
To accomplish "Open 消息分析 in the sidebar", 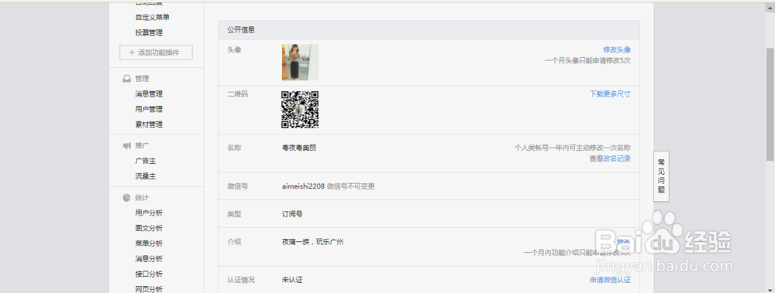I will pyautogui.click(x=149, y=258).
